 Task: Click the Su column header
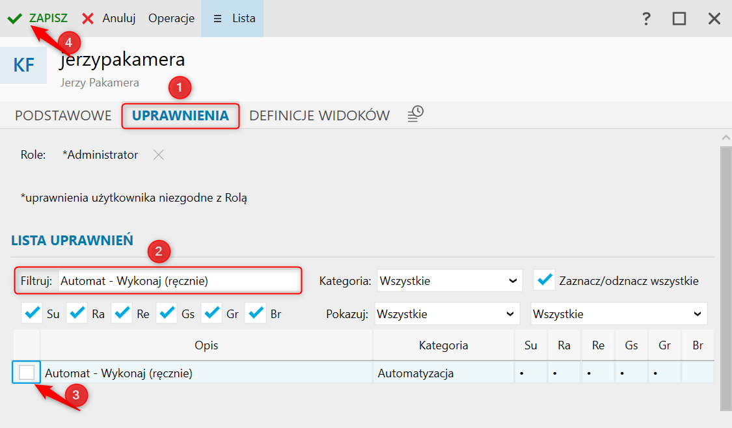[531, 345]
